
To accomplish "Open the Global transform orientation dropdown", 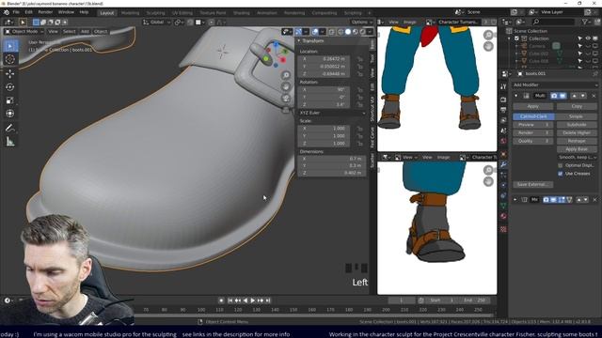I will (x=157, y=23).
